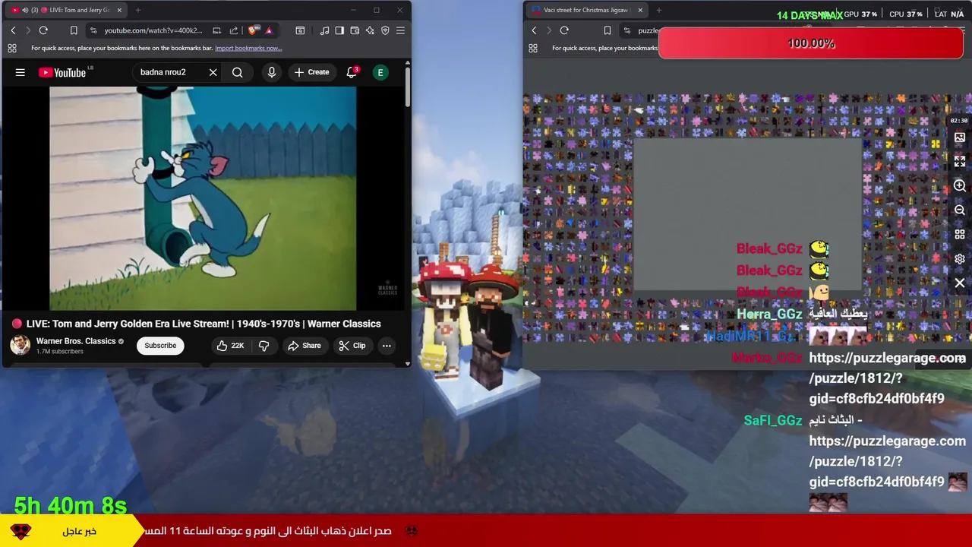This screenshot has width=972, height=547.
Task: Open the YouTube hamburger guide menu
Action: tap(21, 72)
